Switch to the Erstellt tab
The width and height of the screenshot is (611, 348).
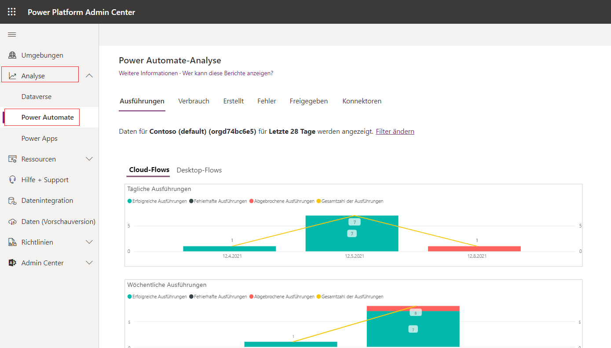(x=234, y=101)
